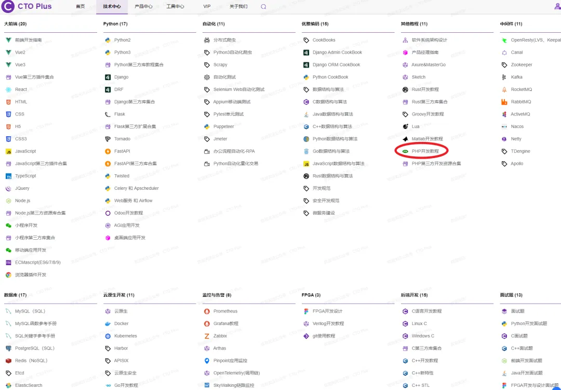Open the Linux C link
Viewport: 561px width, 390px height.
click(419, 323)
